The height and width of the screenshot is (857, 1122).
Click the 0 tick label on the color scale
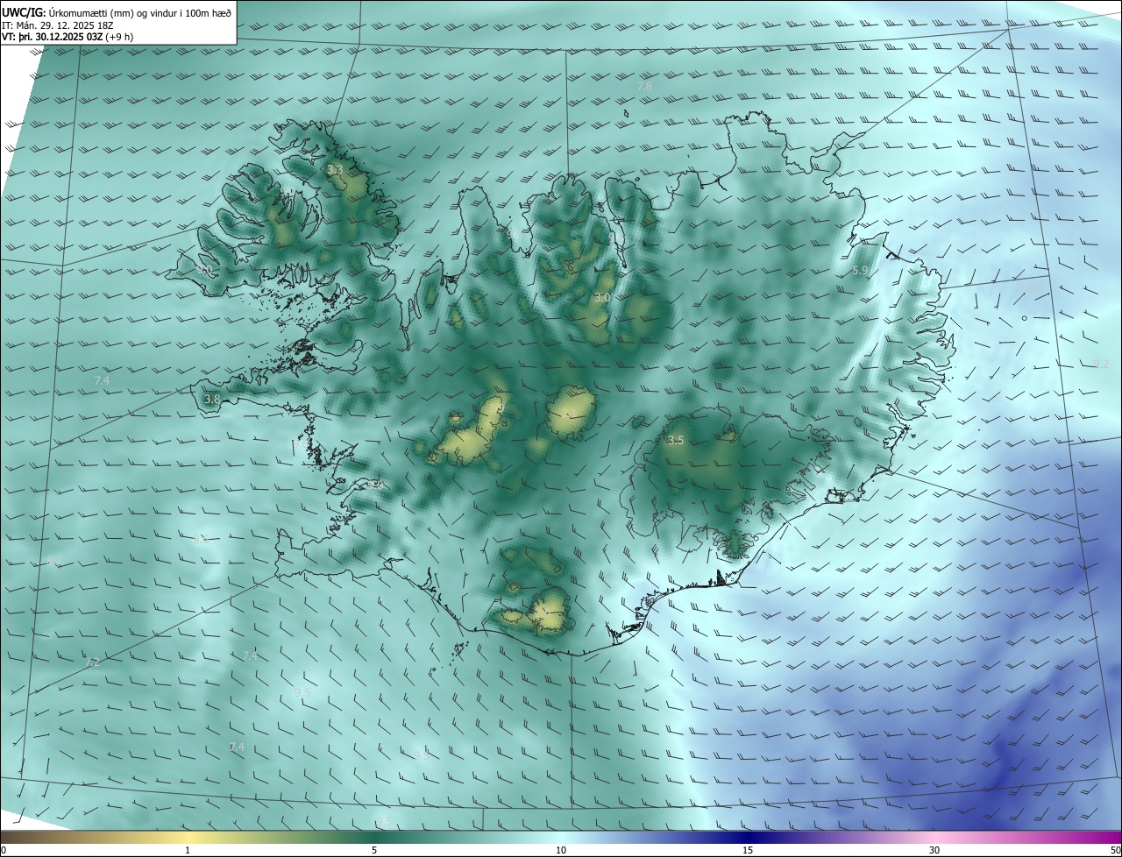click(4, 850)
